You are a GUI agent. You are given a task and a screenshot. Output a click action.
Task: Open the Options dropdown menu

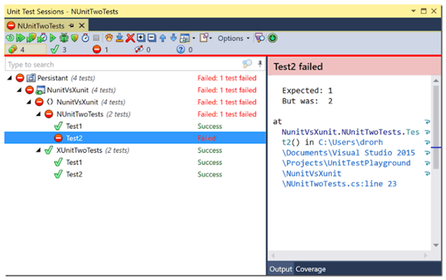[234, 38]
